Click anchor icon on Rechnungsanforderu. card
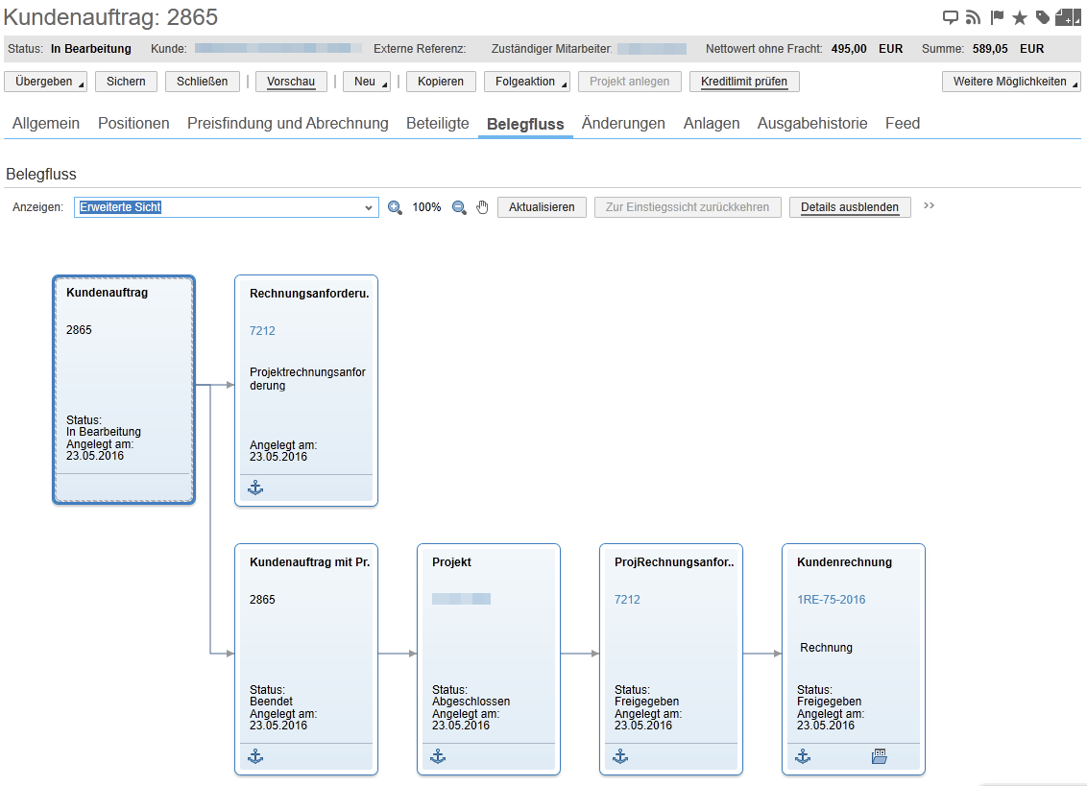The width and height of the screenshot is (1087, 786). pos(255,488)
